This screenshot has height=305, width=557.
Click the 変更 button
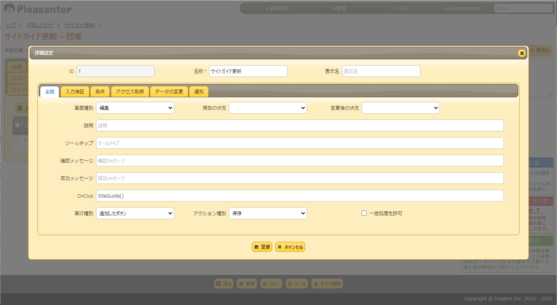coord(262,247)
